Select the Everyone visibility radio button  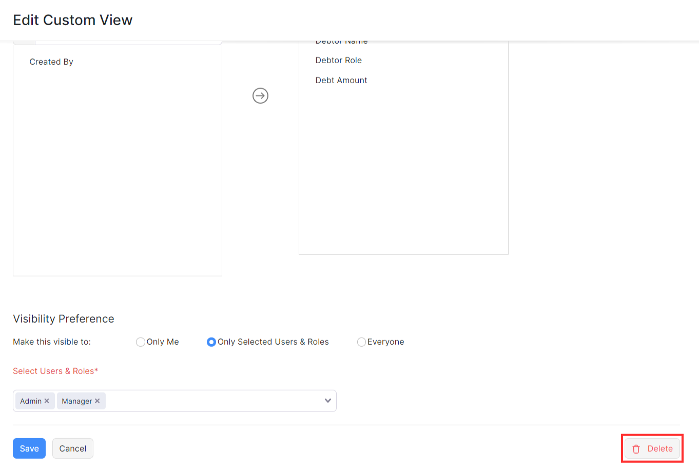click(x=361, y=342)
